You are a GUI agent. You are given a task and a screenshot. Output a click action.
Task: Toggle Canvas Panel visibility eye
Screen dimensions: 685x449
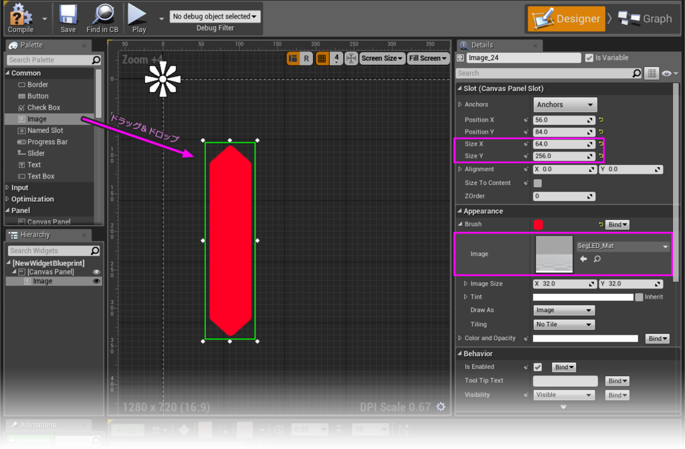[x=96, y=272]
